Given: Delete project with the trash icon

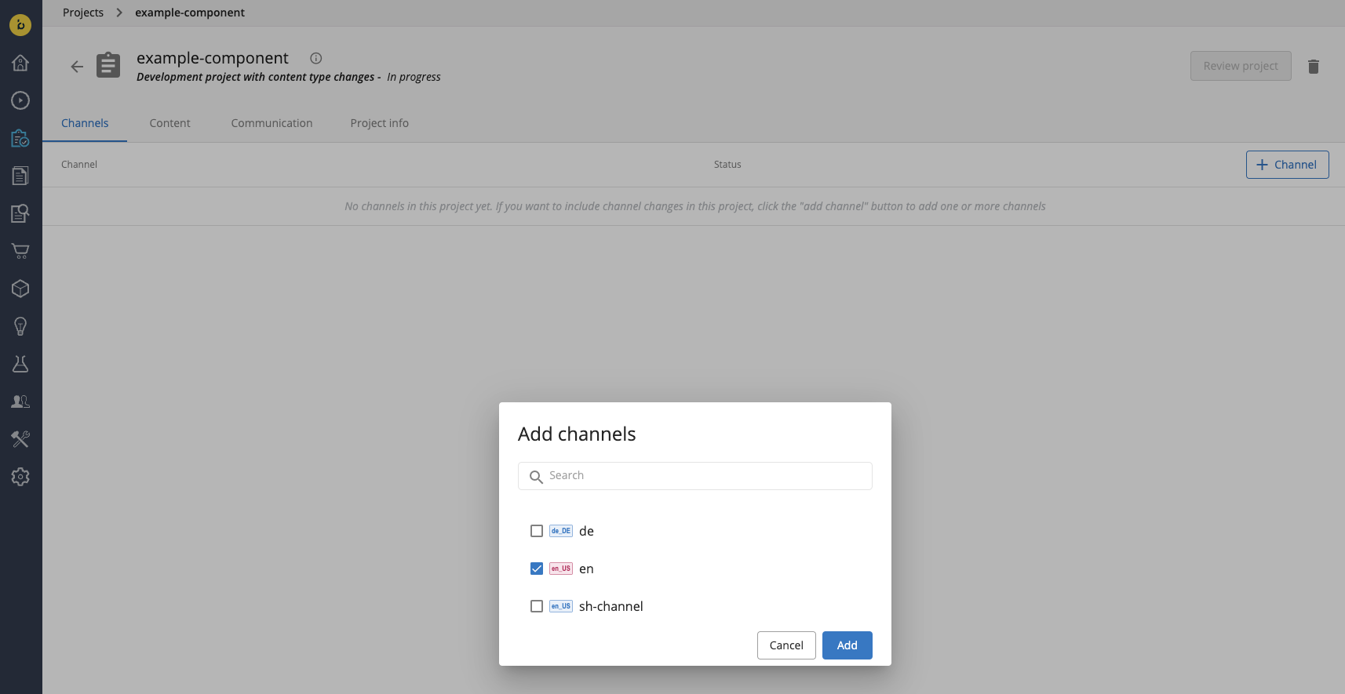Looking at the screenshot, I should (x=1314, y=67).
